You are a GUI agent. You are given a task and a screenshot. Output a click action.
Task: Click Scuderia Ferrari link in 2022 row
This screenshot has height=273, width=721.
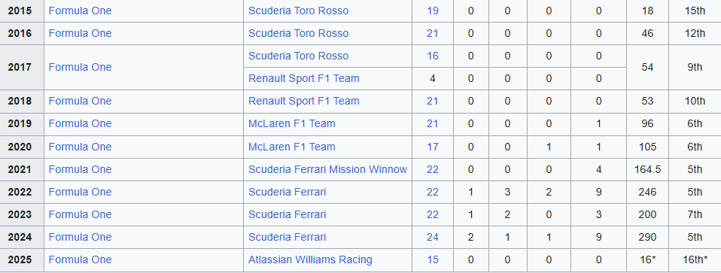[287, 192]
